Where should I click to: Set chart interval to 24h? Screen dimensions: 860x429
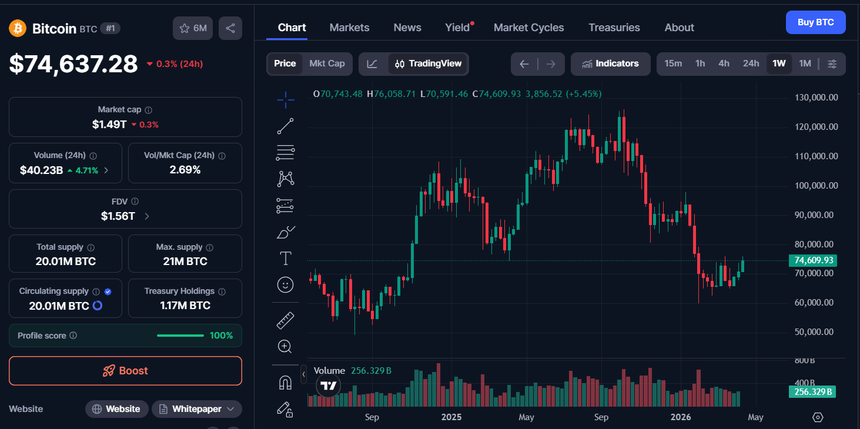(751, 63)
